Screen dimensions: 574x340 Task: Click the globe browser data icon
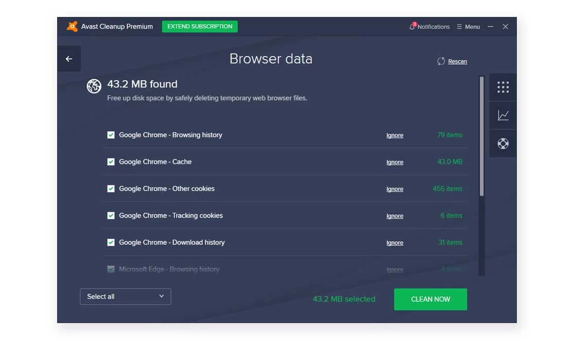94,86
